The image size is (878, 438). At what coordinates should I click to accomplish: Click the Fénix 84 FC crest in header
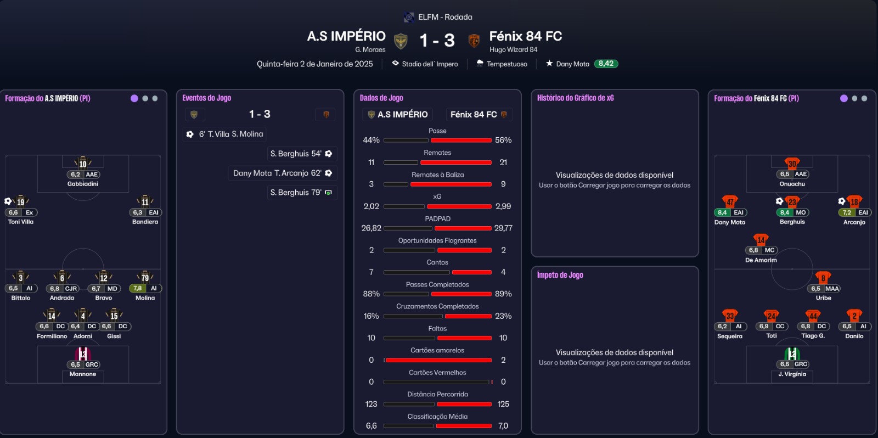coord(474,41)
